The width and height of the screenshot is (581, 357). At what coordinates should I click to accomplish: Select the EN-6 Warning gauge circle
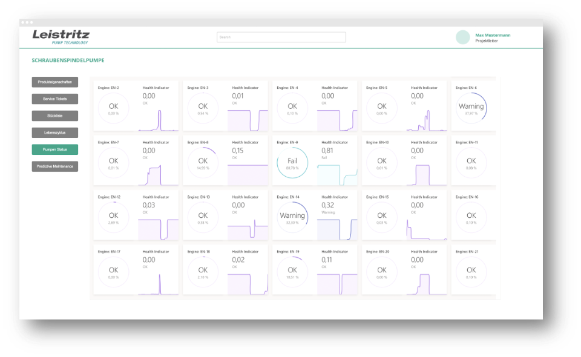tap(471, 108)
